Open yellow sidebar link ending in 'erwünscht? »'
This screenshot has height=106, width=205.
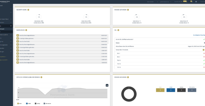pyautogui.click(x=4, y=60)
